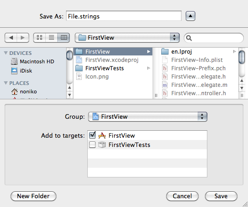248x207 pixels.
Task: Click the New Folder button
Action: (33, 196)
